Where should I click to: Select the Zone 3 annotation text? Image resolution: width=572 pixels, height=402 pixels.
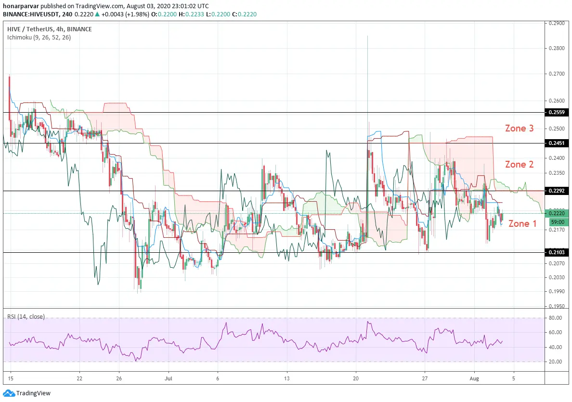[519, 129]
